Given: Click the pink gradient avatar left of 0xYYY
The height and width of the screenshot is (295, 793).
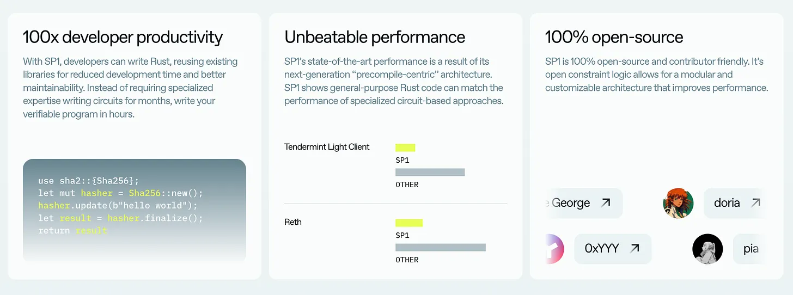Looking at the screenshot, I should (554, 249).
